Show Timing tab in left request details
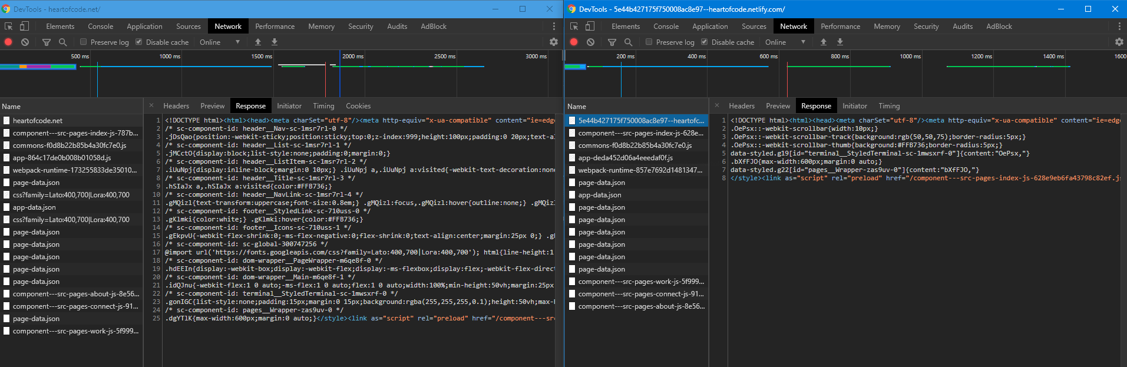The height and width of the screenshot is (367, 1127). pos(323,106)
